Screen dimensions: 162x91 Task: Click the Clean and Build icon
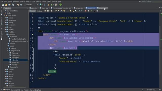pos(48,5)
